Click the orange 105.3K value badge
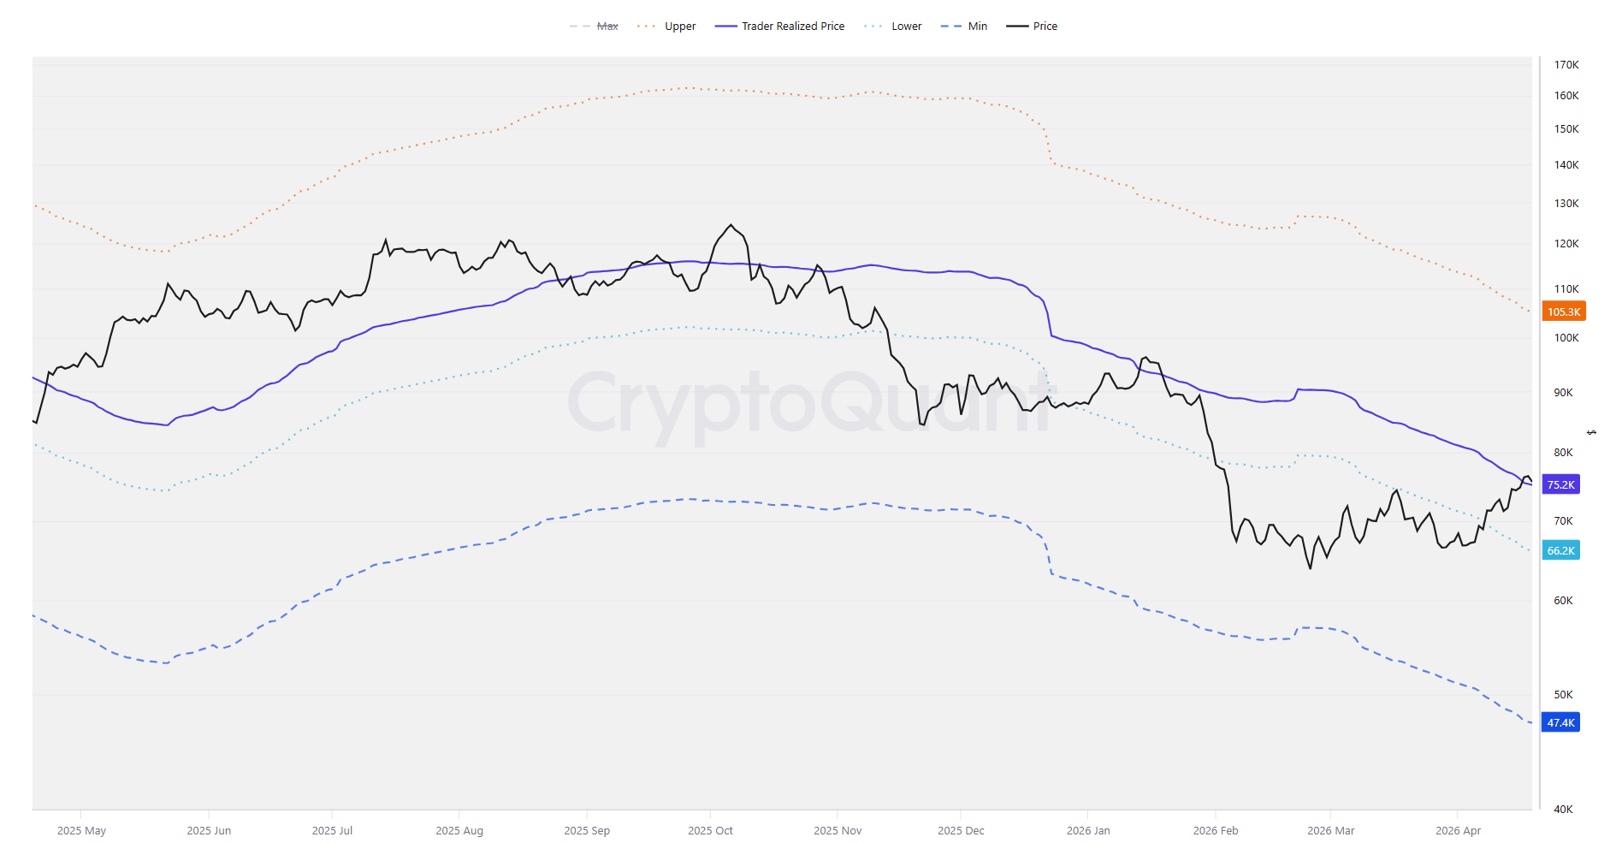Screen dimensions: 1622x843 tap(1563, 312)
